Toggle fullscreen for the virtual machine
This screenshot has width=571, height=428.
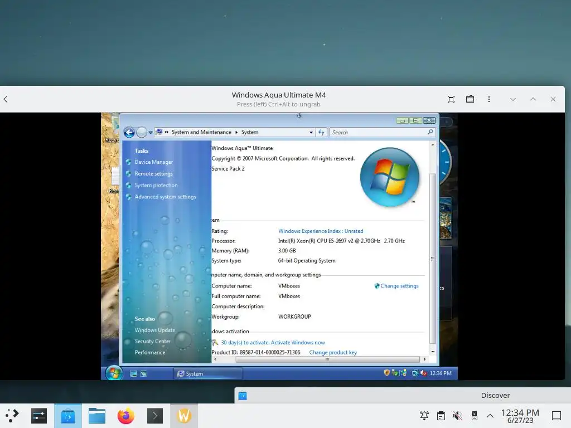click(x=451, y=99)
